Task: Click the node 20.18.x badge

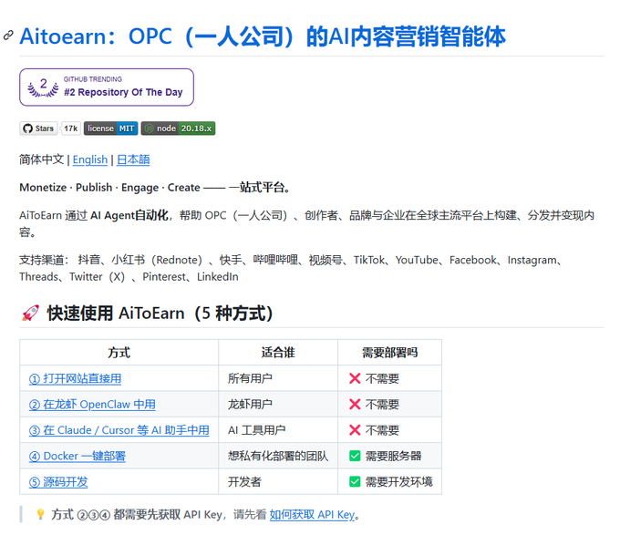Action: pos(179,129)
